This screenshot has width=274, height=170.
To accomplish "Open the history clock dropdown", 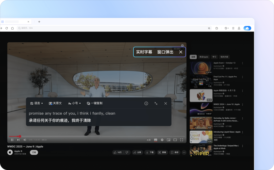I will click(x=227, y=28).
